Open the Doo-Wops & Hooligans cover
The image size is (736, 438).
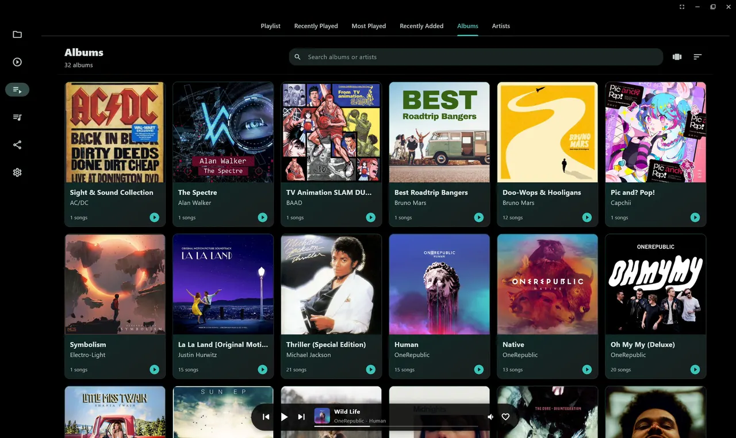coord(547,132)
